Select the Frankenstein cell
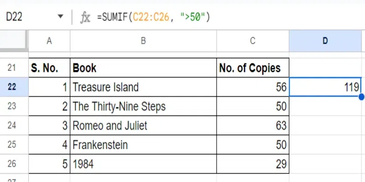Viewport: 365px width, 182px height. point(143,145)
